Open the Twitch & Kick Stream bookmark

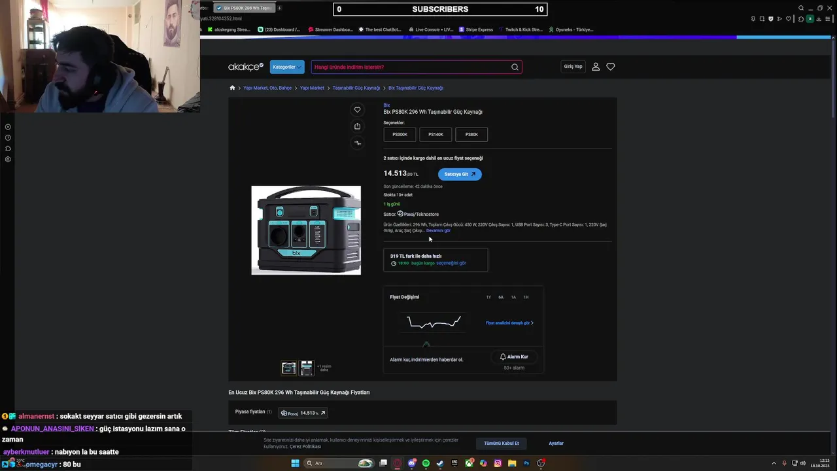[x=521, y=29]
